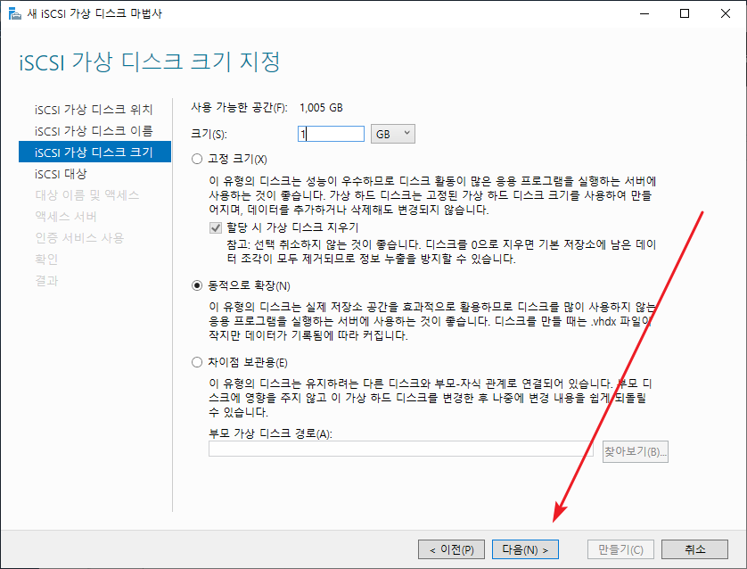
Task: Select the 동적으로 확장(N) radio button
Action: (197, 285)
